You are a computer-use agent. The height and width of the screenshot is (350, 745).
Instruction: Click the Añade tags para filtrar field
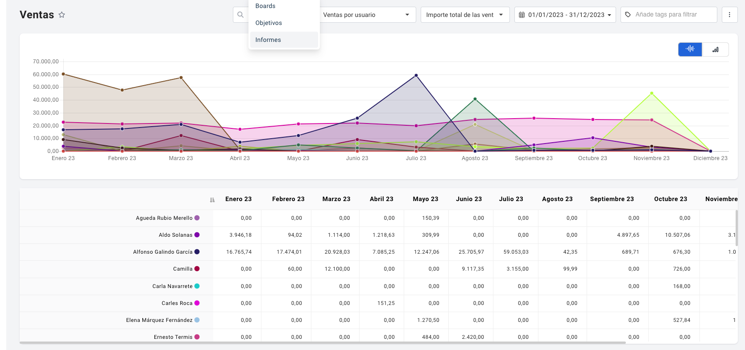(x=669, y=15)
